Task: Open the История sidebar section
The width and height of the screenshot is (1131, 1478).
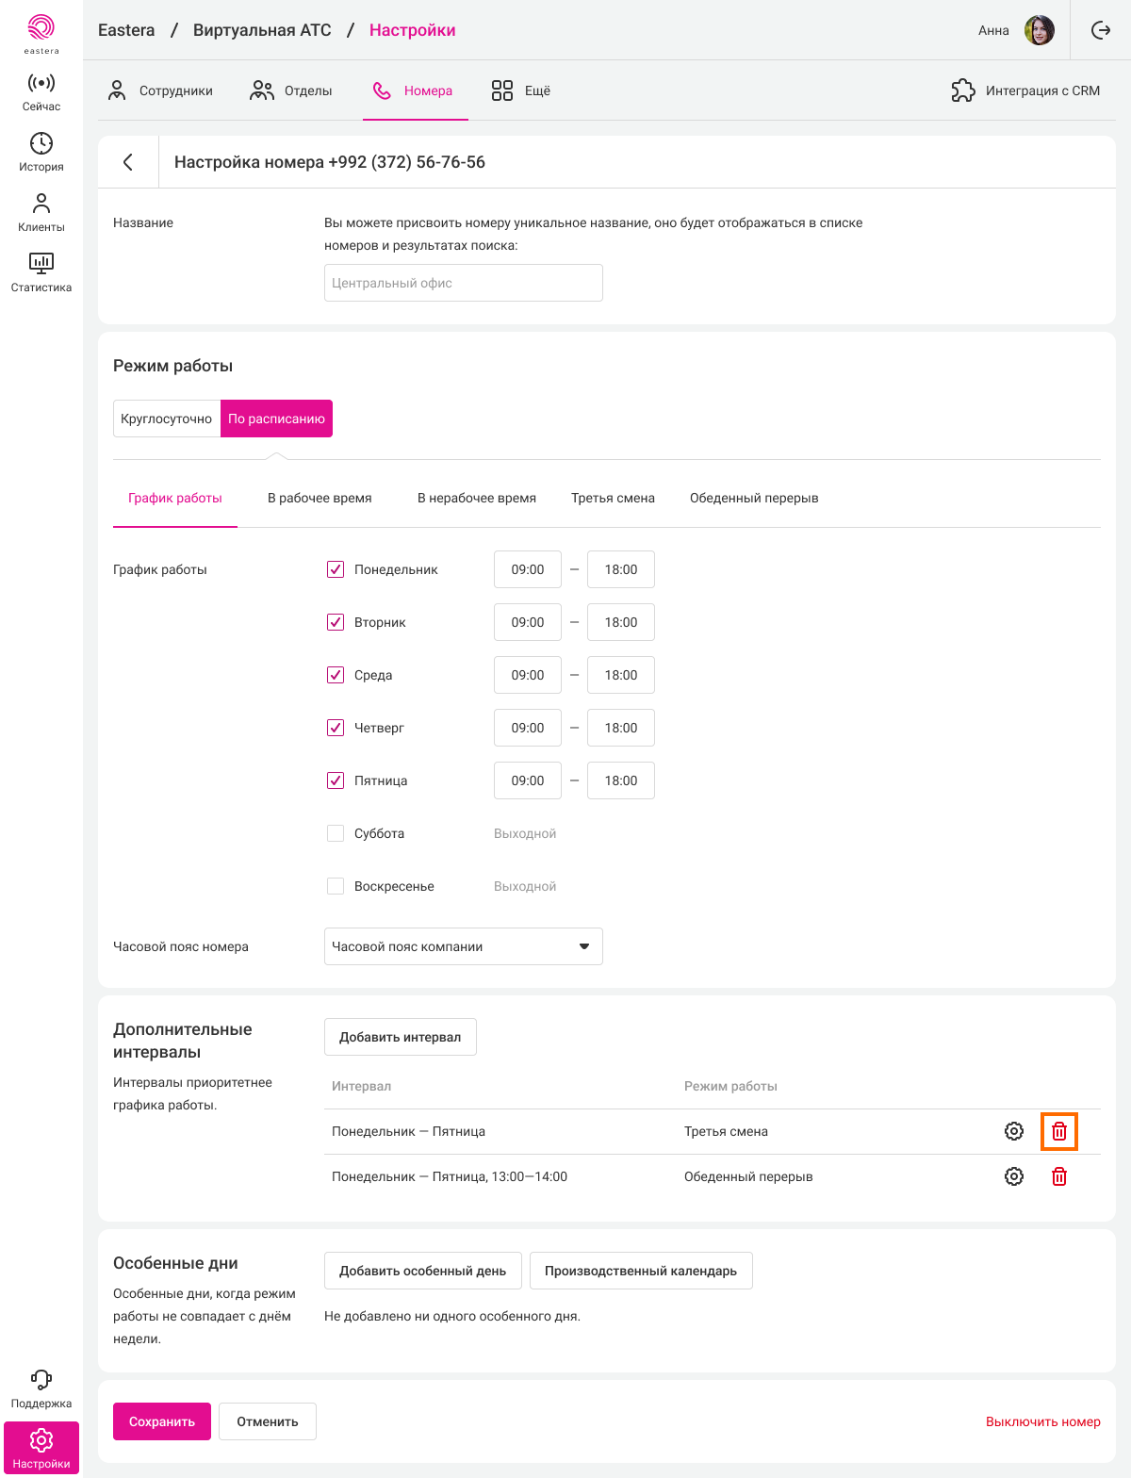Action: [x=41, y=152]
